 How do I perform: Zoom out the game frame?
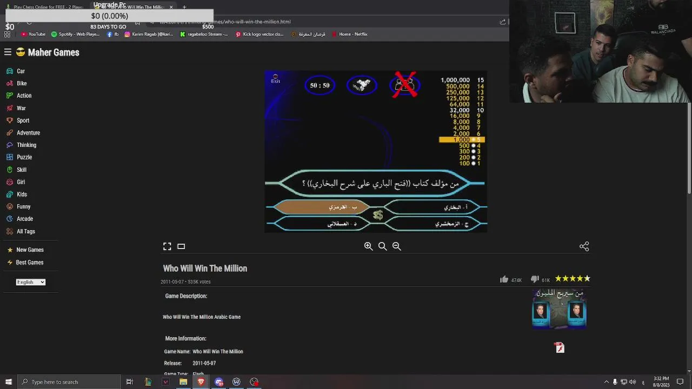[396, 246]
